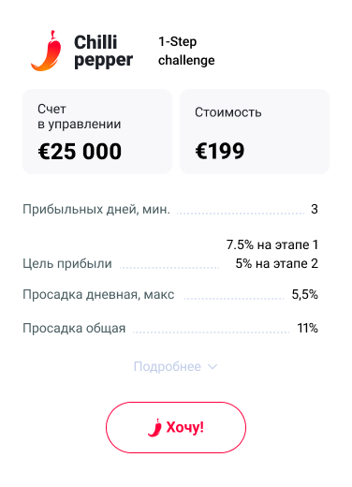The image size is (352, 487).
Task: Click the 11% total drawdown value
Action: click(307, 328)
